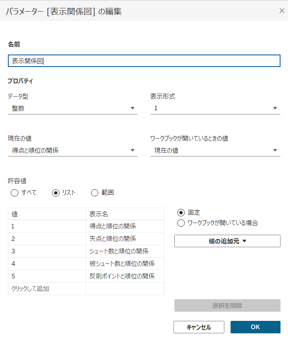Click the 選択を削除 button
288x340 pixels.
pos(227,306)
